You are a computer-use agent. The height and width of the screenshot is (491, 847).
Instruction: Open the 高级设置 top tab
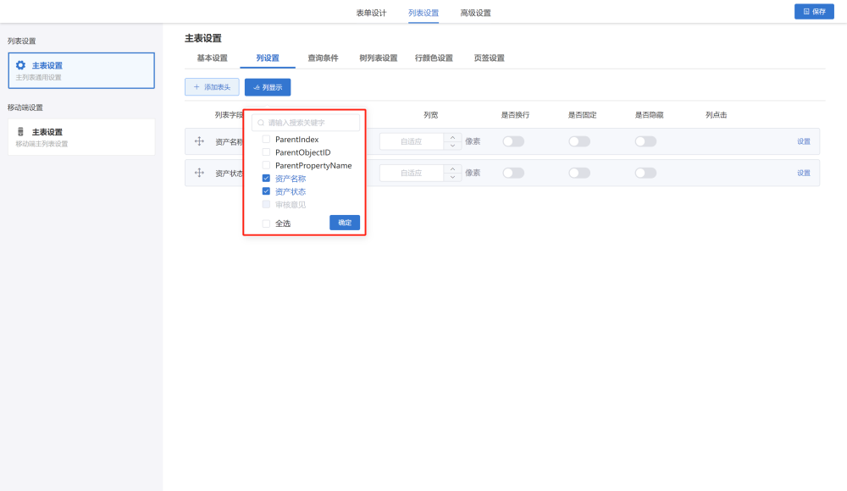475,13
